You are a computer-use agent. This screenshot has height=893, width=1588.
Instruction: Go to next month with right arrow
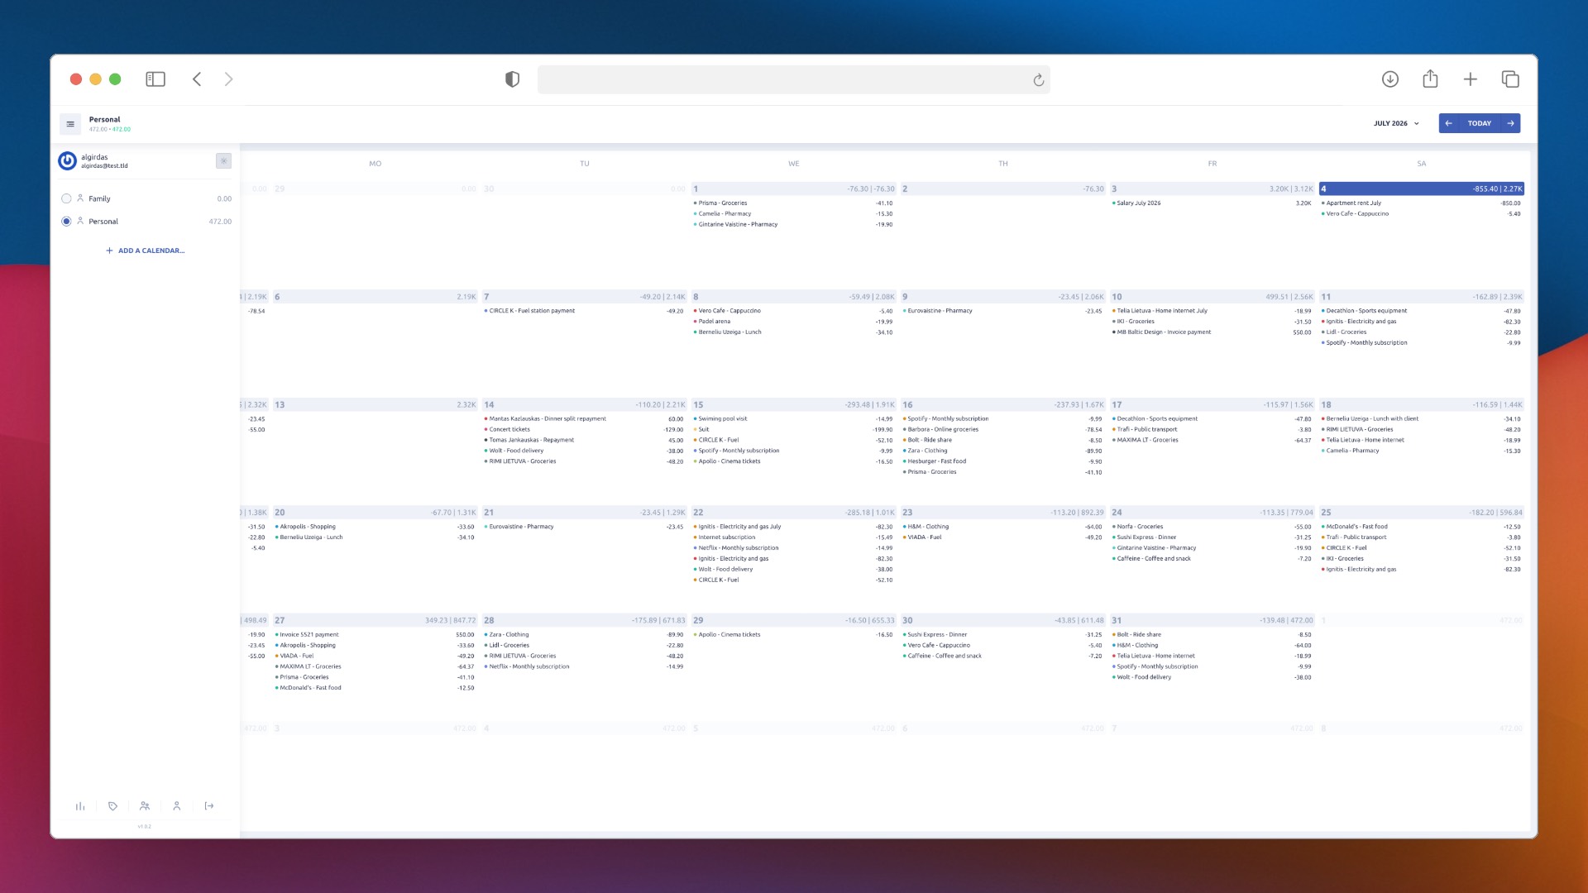pos(1511,123)
